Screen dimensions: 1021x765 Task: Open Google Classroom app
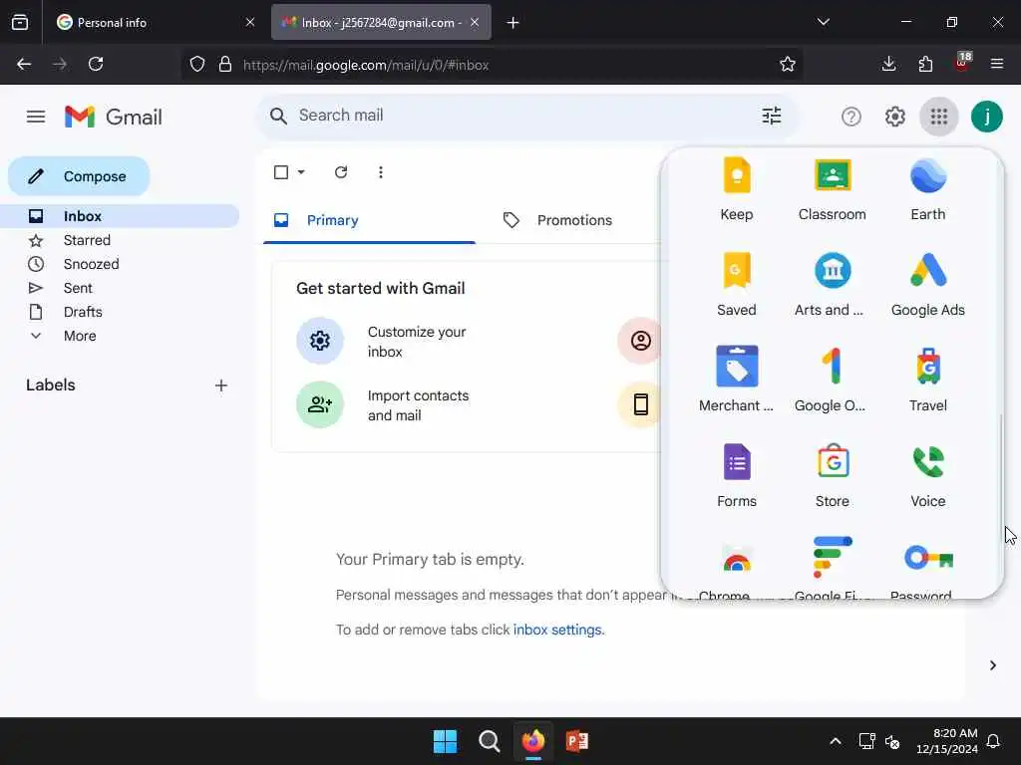[x=833, y=188]
